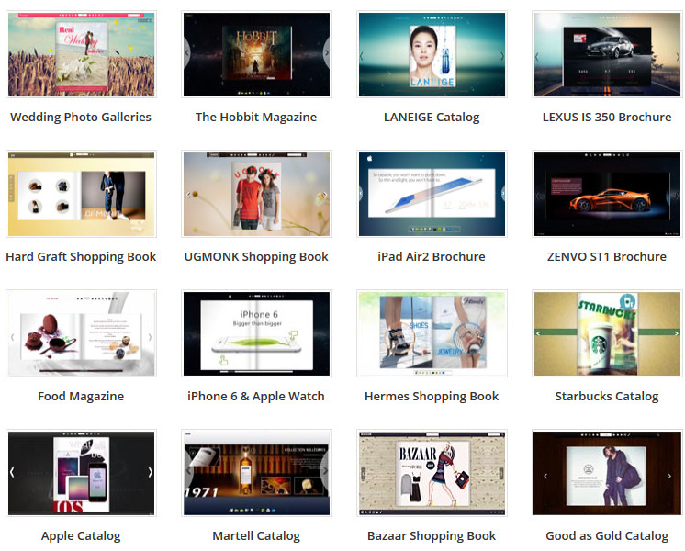Viewport: 685px width, 551px height.
Task: Open the Wedding Photo Galleries thumbnail
Action: 81,54
